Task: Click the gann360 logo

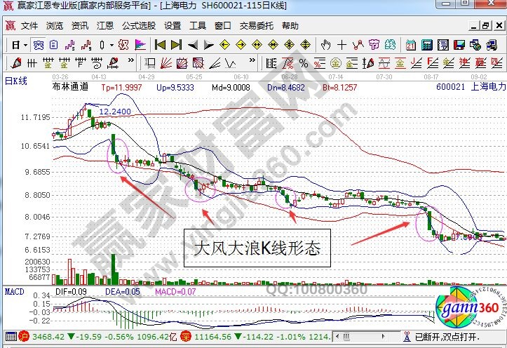Action: [468, 308]
